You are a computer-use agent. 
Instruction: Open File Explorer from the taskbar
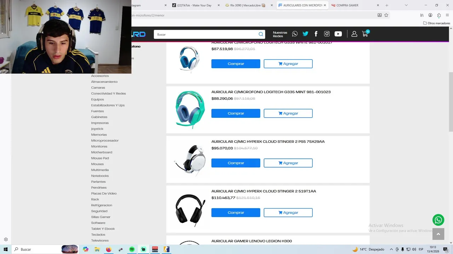(x=97, y=249)
